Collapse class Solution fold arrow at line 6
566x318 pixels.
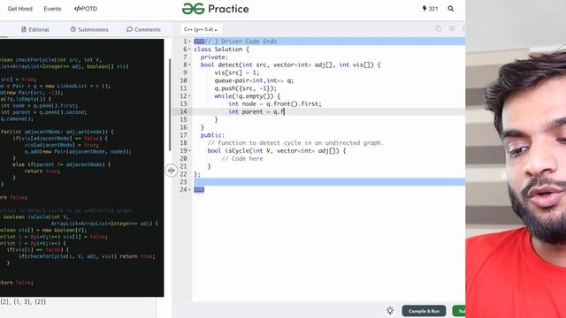(x=189, y=49)
